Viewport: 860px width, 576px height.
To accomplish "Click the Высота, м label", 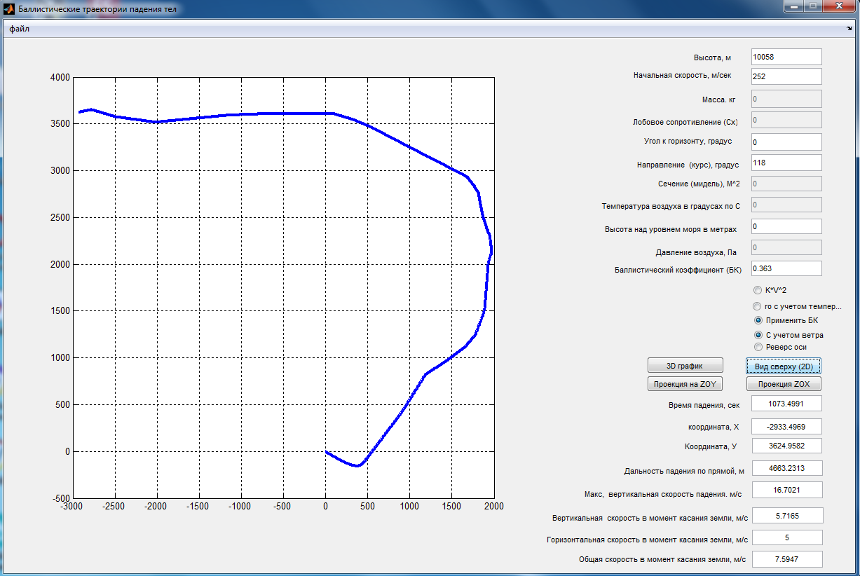I will pyautogui.click(x=712, y=58).
